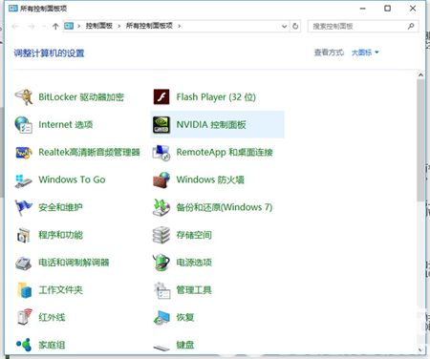Open the Windows To Go text label

[x=72, y=179]
